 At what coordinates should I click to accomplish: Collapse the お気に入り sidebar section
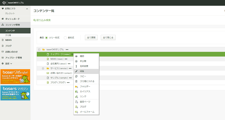[x=27, y=9]
